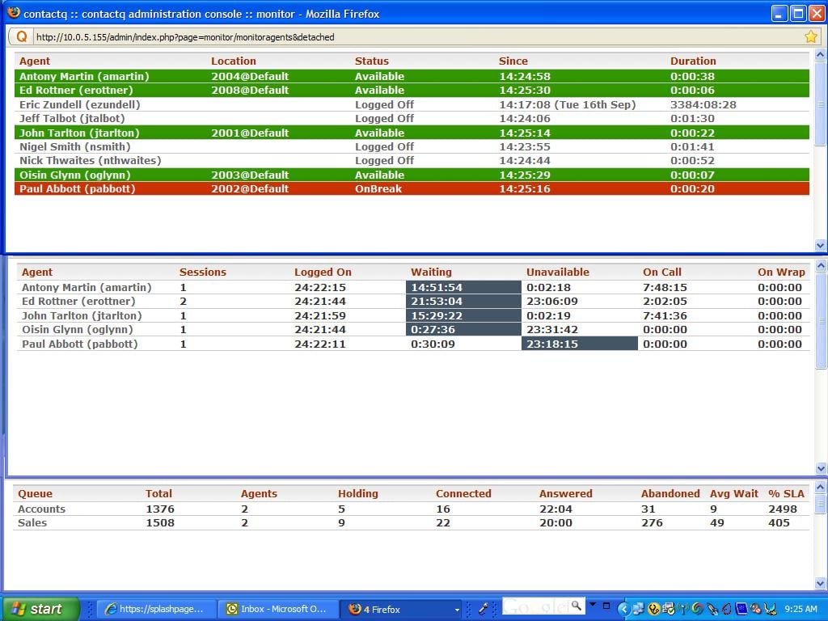
Task: Open the Start menu
Action: point(40,609)
